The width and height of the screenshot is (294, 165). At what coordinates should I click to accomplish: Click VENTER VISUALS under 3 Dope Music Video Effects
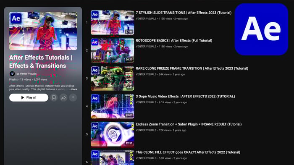(146, 102)
